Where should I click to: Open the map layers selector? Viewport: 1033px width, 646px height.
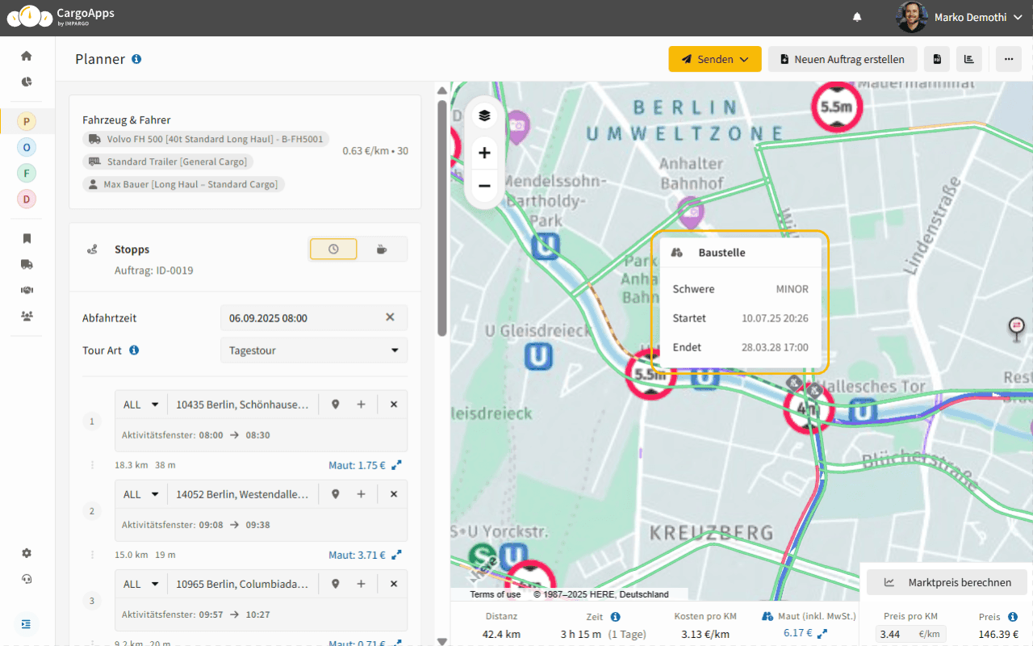pyautogui.click(x=484, y=115)
